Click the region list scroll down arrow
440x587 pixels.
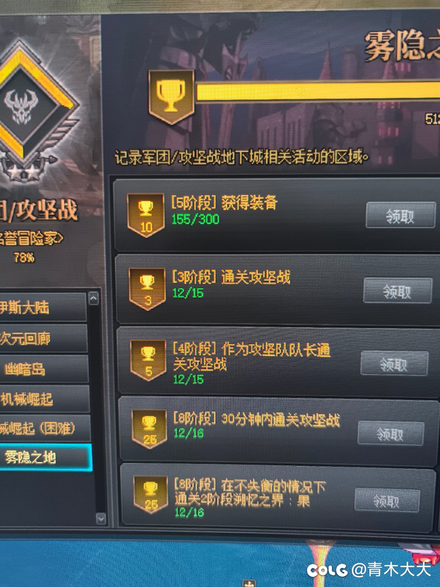click(101, 519)
